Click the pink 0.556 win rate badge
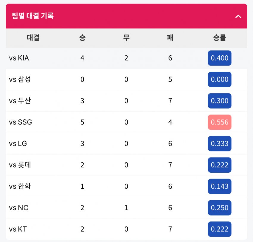The width and height of the screenshot is (253, 242). click(x=220, y=122)
